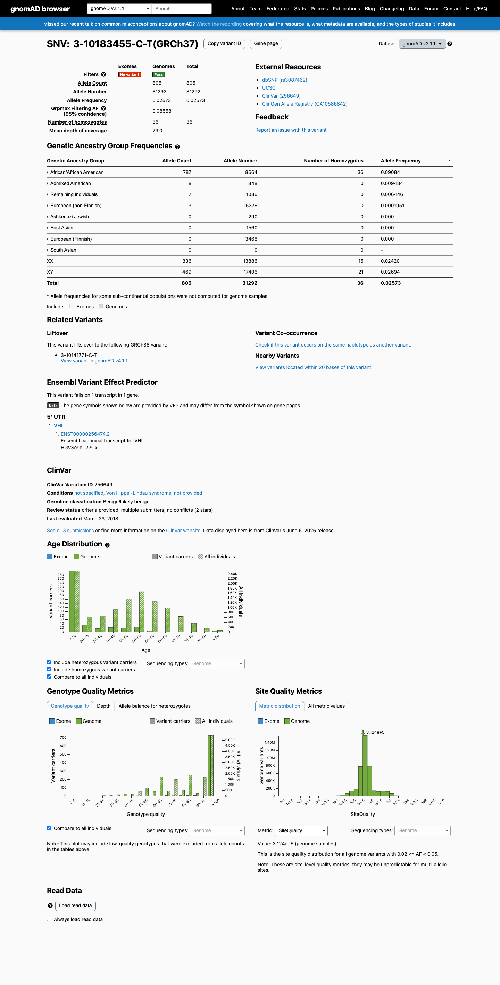Viewport: 500px width, 985px height.
Task: Open ClinVar (256649) external link
Action: tap(281, 96)
